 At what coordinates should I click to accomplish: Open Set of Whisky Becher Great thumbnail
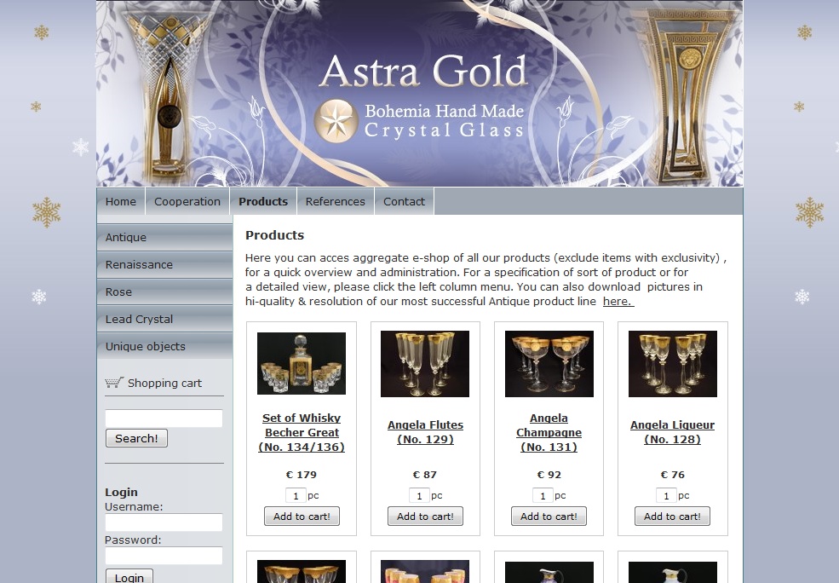pos(302,363)
